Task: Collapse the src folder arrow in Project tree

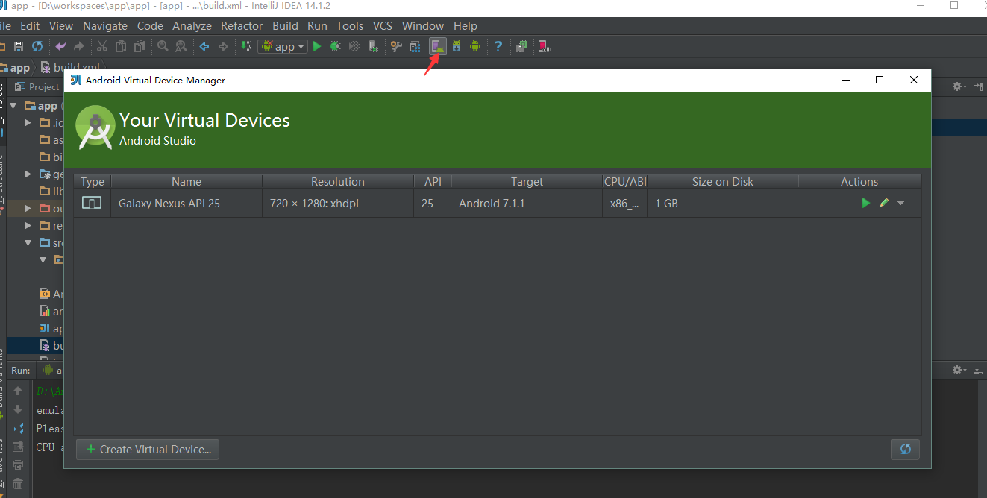Action: tap(28, 242)
